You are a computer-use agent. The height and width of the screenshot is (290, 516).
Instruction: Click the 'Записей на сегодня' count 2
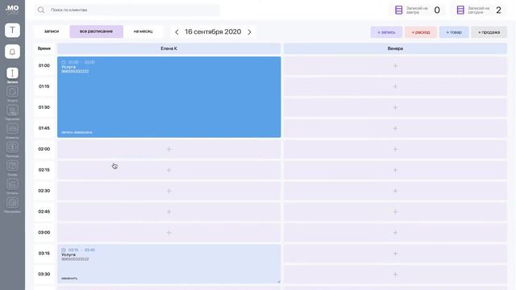(x=498, y=10)
